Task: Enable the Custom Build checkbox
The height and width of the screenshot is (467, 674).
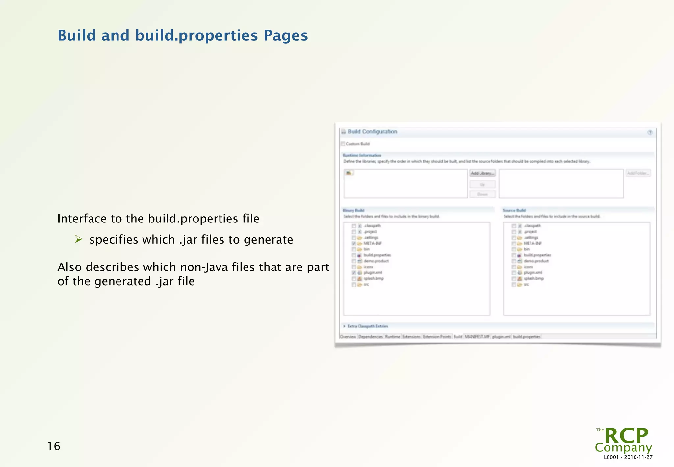Action: coord(343,144)
